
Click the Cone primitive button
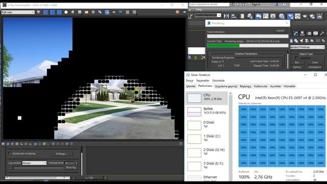point(315,62)
